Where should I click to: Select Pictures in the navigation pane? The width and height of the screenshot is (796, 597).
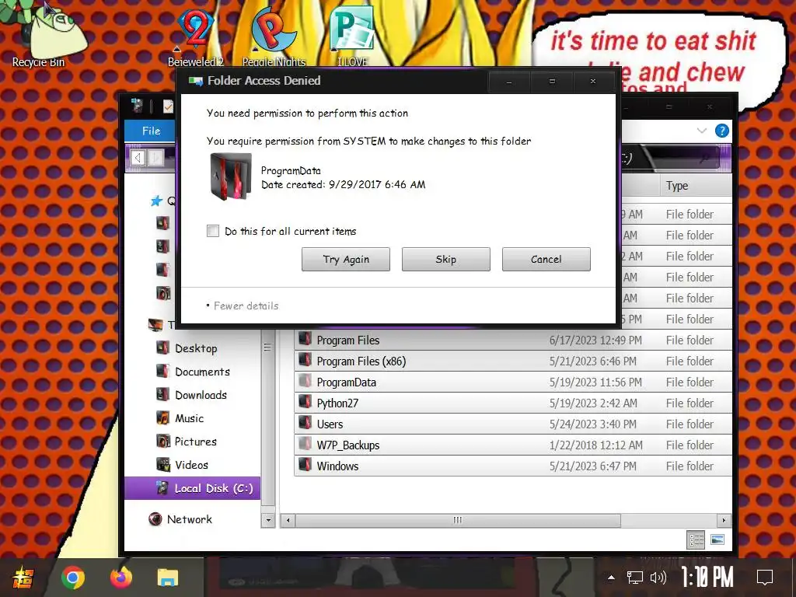click(195, 442)
